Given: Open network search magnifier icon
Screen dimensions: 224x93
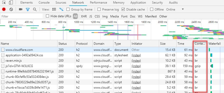Looking at the screenshot, I should (35, 10).
